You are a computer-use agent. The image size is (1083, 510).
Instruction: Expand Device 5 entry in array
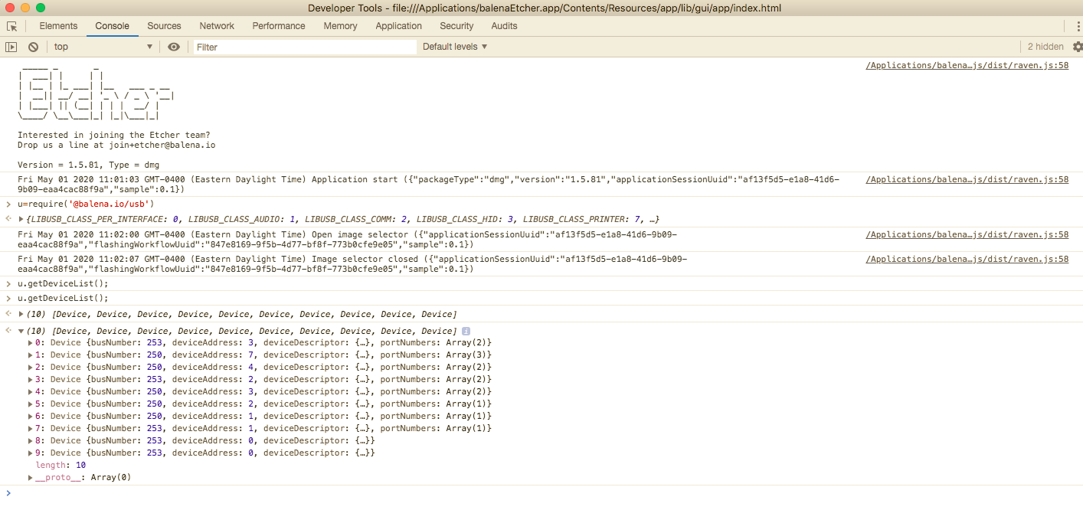tap(31, 404)
